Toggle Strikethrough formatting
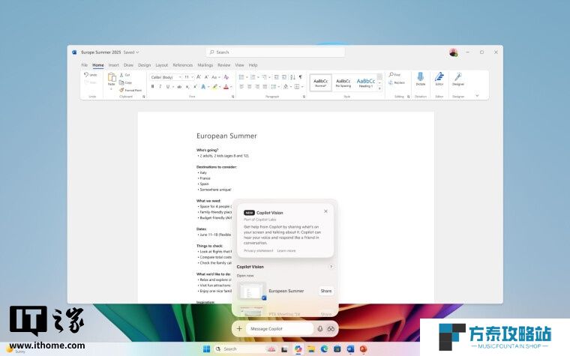 179,86
